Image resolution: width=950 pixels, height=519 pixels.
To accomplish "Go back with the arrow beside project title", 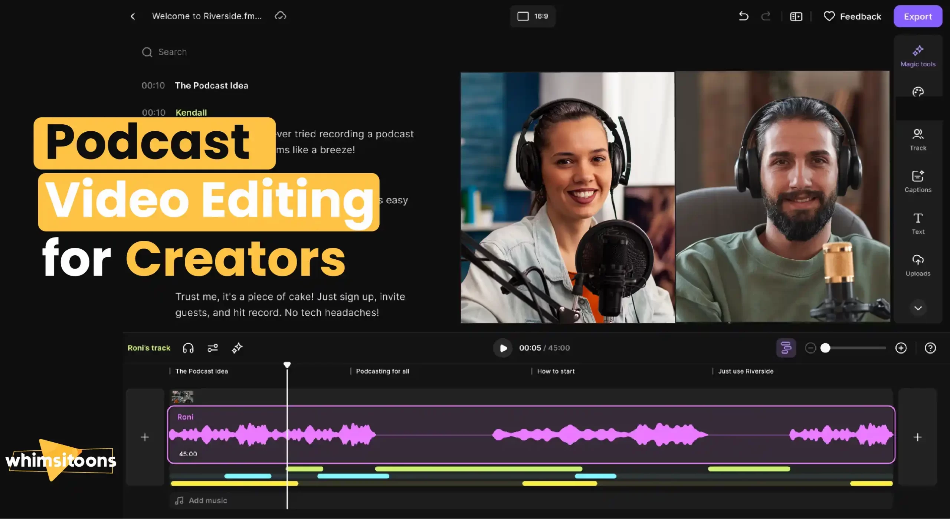I will tap(132, 16).
